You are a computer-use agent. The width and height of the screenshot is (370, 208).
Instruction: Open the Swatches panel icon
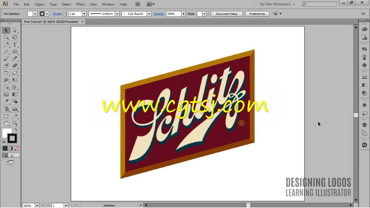tap(364, 49)
